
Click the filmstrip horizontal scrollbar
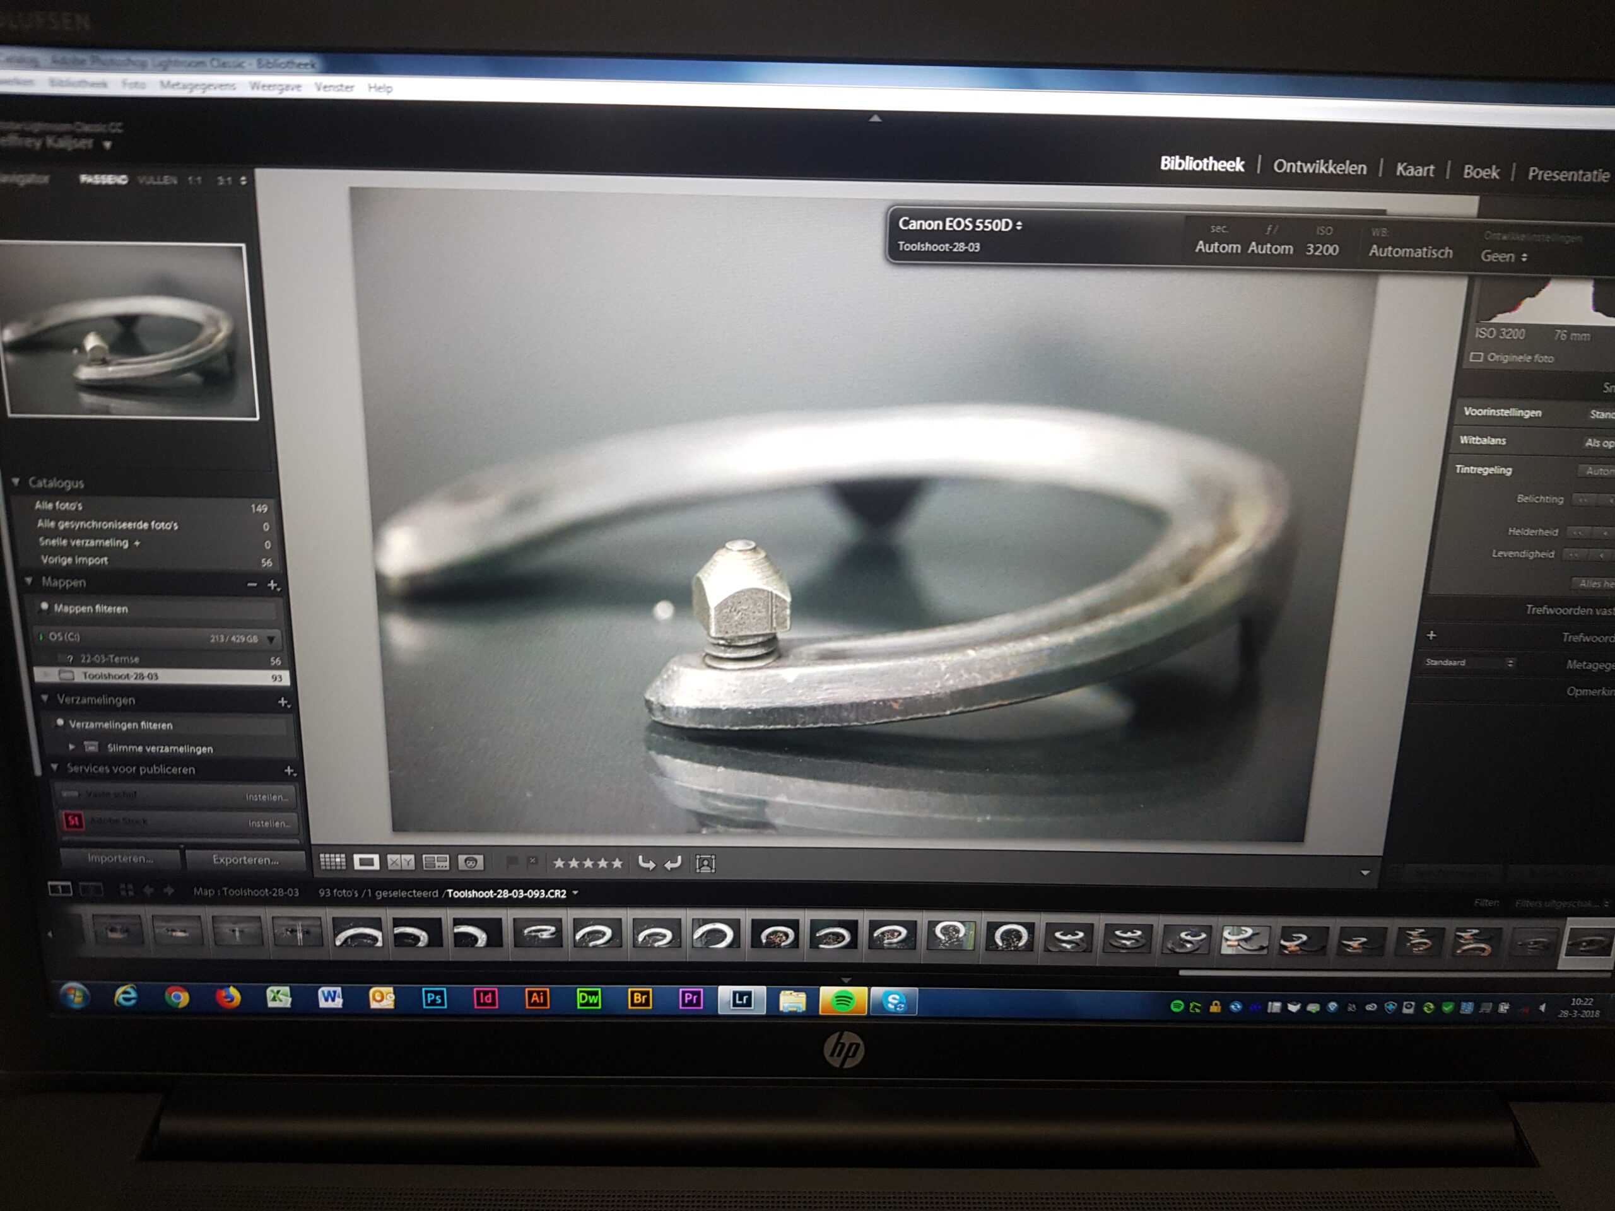[1394, 973]
